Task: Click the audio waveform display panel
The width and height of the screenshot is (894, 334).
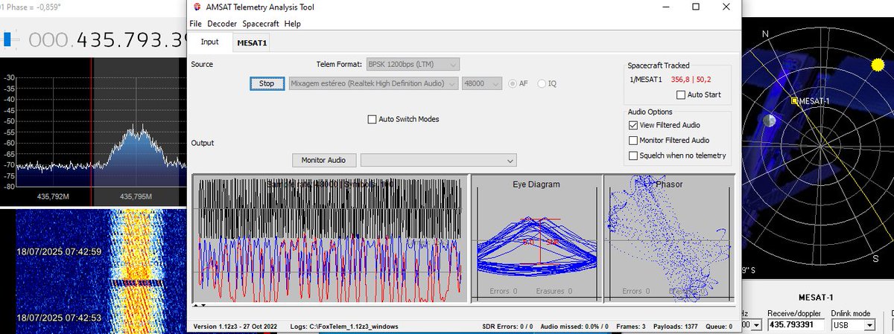Action: coord(330,239)
